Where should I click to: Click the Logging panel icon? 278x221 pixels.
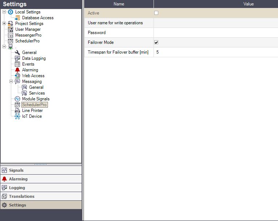(4, 188)
